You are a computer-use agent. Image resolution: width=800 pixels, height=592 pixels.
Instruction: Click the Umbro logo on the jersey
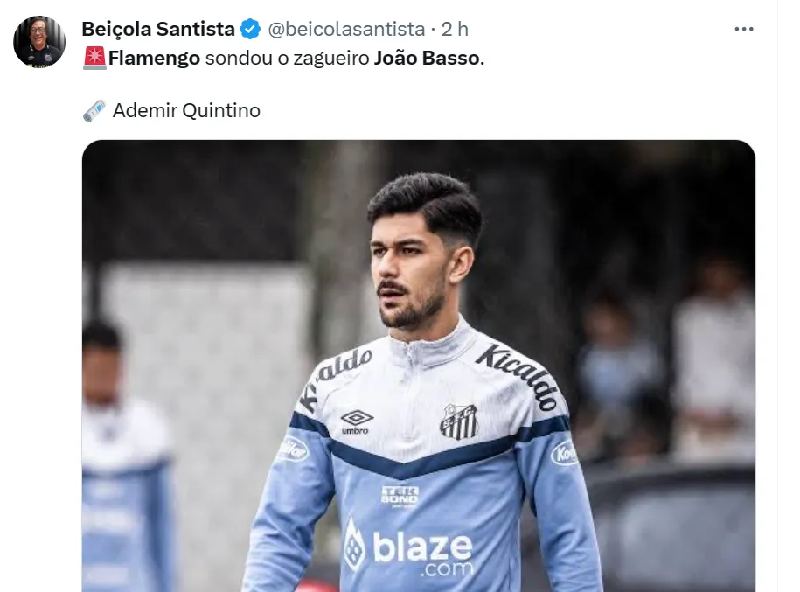[x=356, y=422]
